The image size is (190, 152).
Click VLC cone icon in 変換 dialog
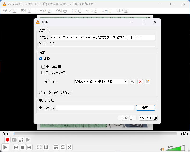coord(38,22)
